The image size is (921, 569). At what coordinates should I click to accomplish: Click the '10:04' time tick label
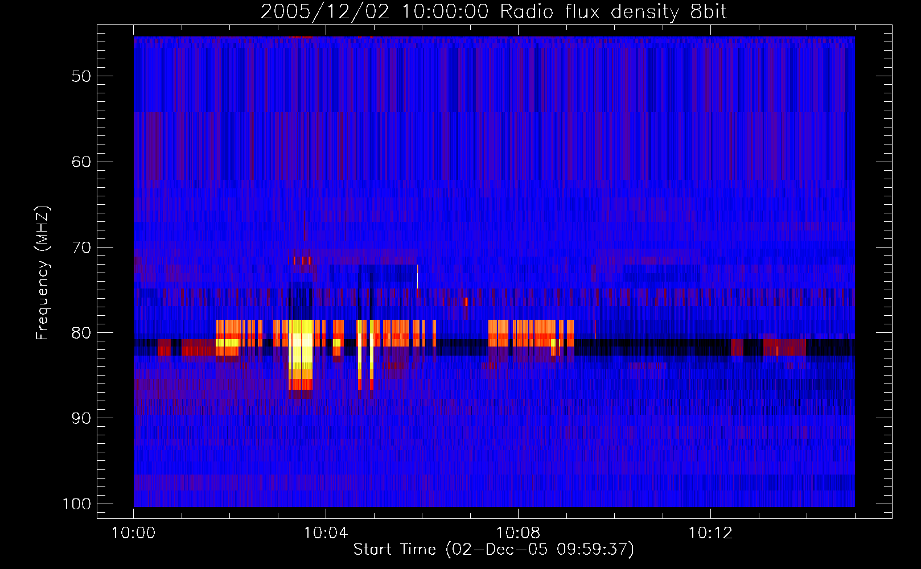point(326,533)
